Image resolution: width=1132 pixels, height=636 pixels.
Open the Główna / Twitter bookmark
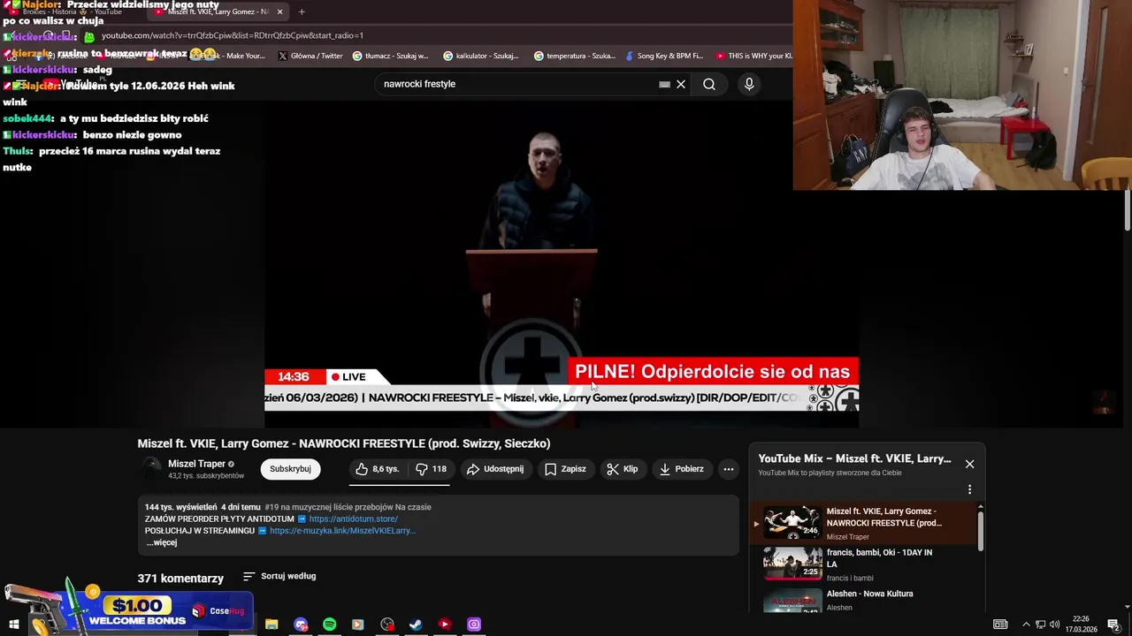[x=310, y=56]
